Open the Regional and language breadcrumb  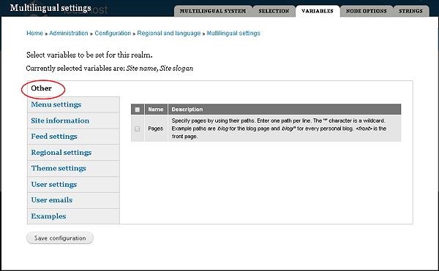169,34
